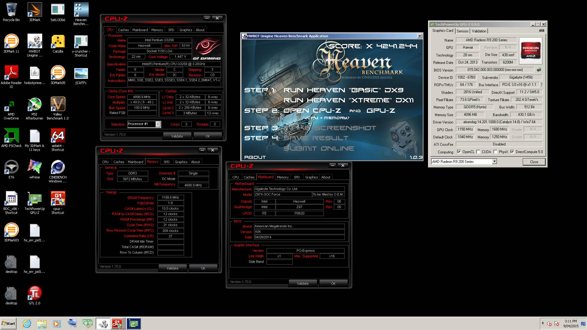This screenshot has height=330, width=587.
Task: Open Internet Explorer from the taskbar
Action: pyautogui.click(x=27, y=323)
